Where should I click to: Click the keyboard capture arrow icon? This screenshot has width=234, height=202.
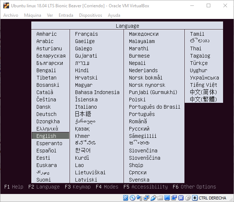click(195, 198)
